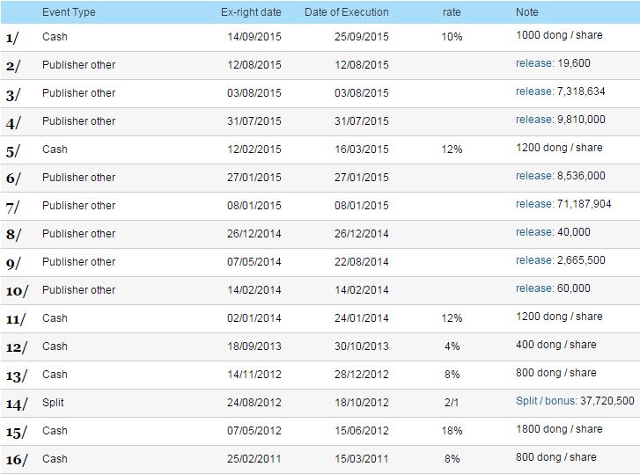640x474 pixels.
Task: Click the 18% rate cell
Action: click(452, 430)
